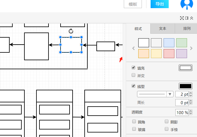Select the light green style swatch
Screen dimensions: 197x137
click(x=182, y=43)
